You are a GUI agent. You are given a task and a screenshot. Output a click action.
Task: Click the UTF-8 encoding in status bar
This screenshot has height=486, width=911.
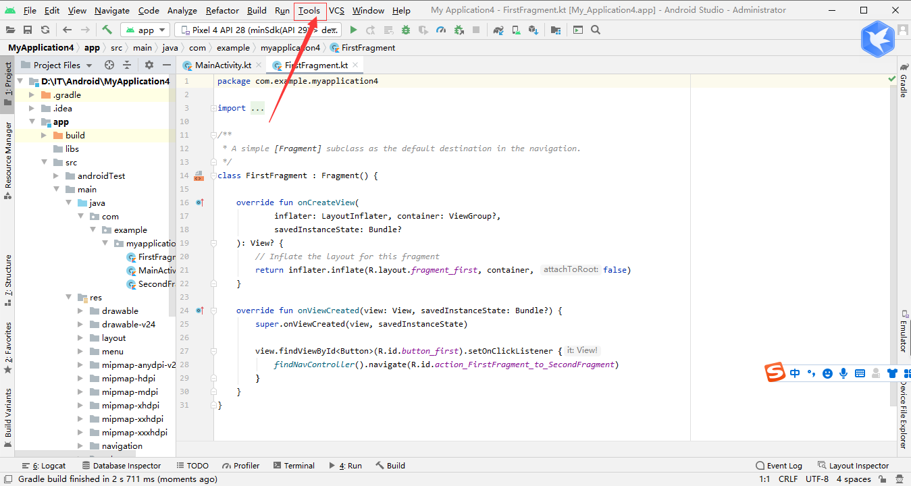click(816, 479)
